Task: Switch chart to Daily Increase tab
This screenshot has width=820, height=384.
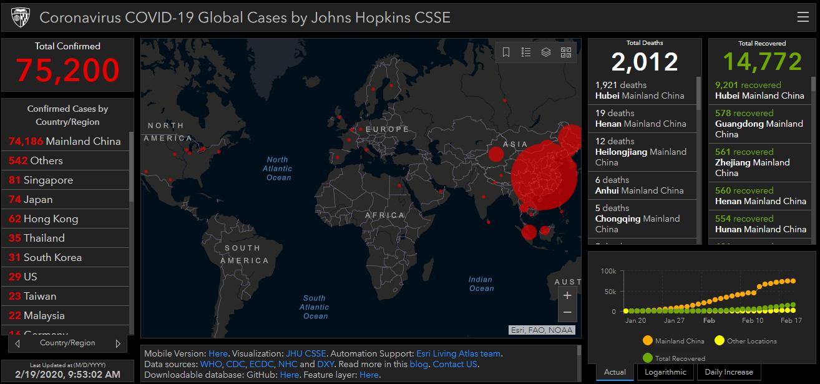Action: tap(729, 372)
